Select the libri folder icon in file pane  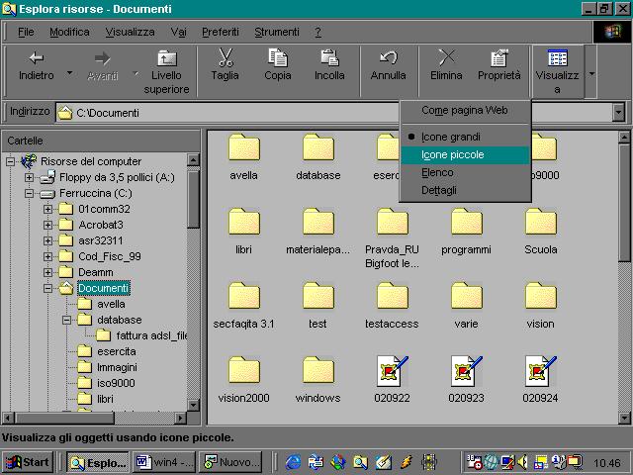[x=244, y=222]
